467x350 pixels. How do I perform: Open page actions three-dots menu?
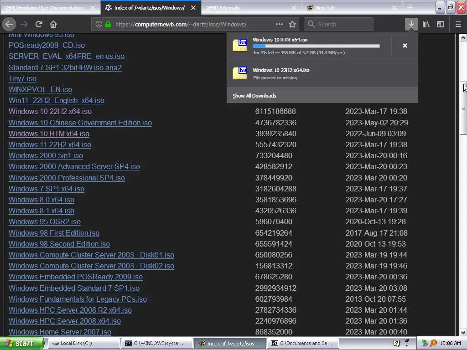(x=280, y=24)
